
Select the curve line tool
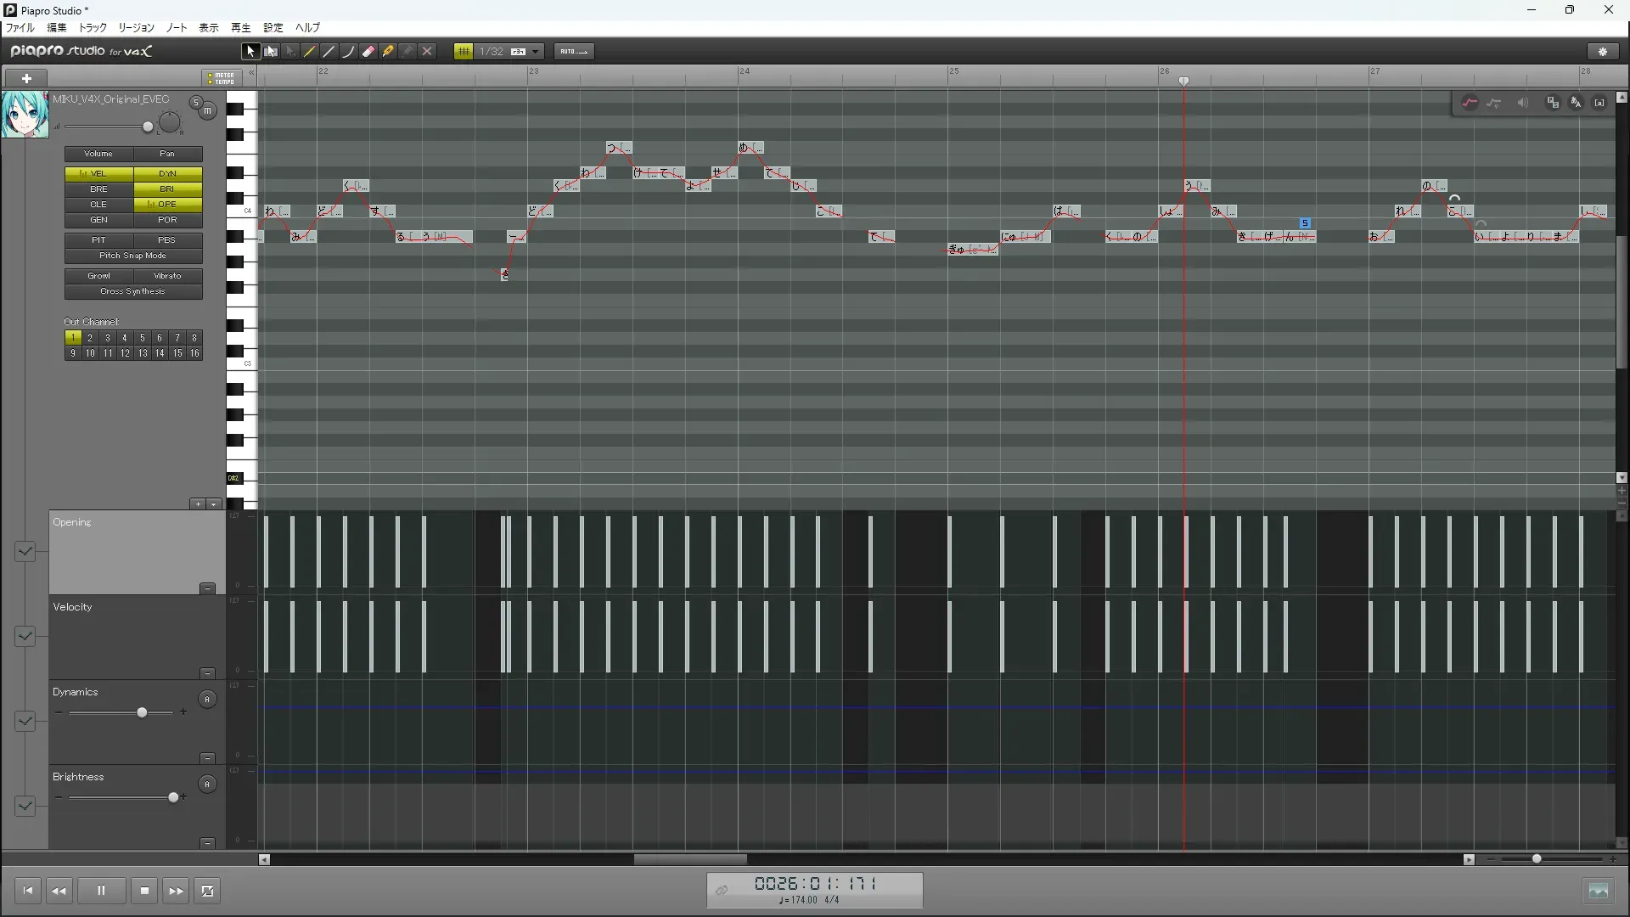click(x=349, y=52)
